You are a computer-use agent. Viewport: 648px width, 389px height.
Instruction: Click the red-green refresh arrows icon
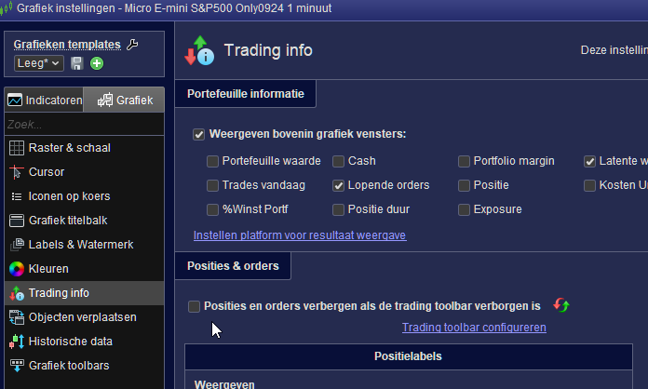(561, 305)
